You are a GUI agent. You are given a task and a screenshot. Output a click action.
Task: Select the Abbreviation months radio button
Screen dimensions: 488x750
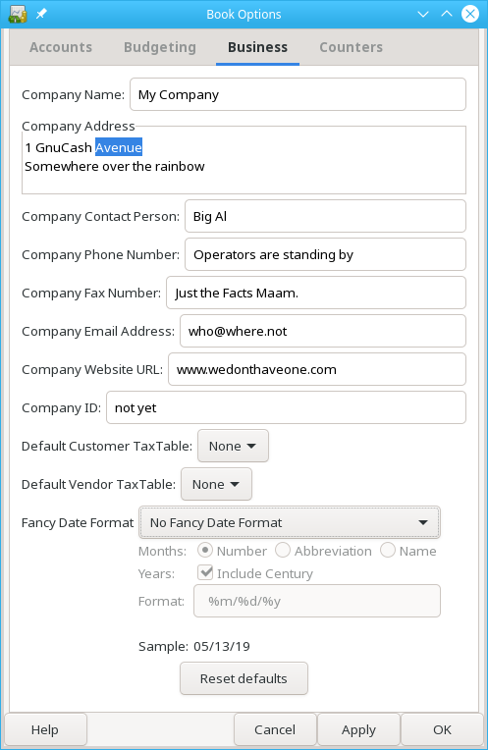[x=283, y=550]
